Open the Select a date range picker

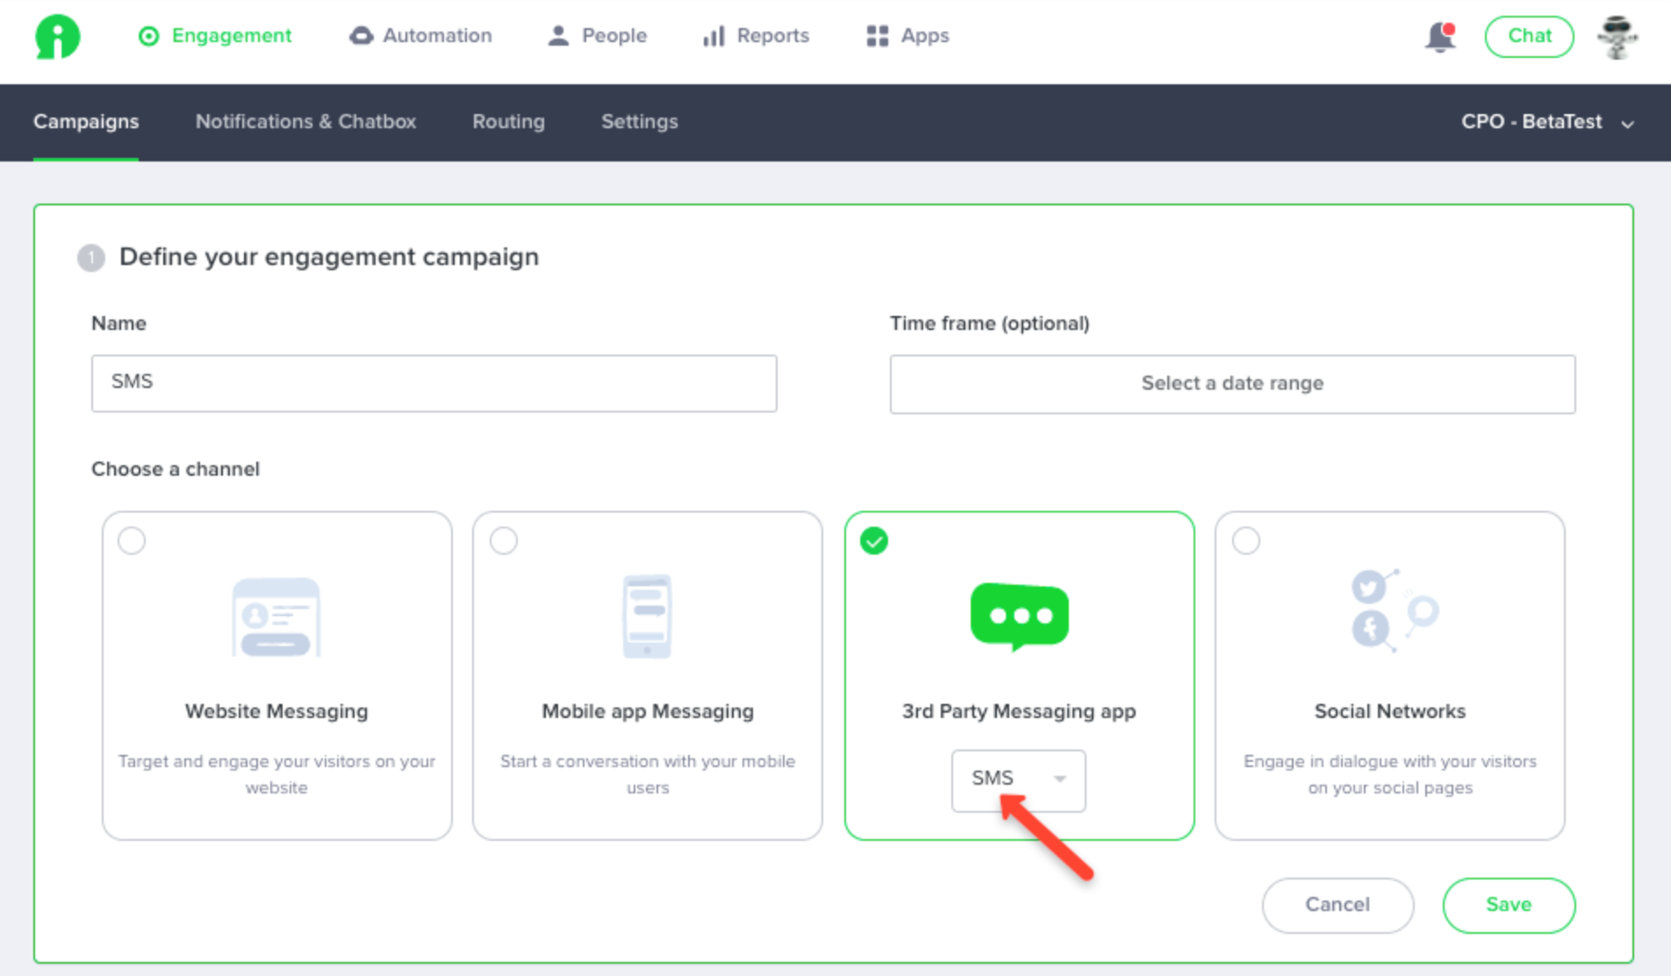point(1232,384)
